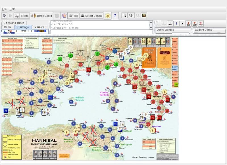The image size is (227, 165).
Task: Select the green Arverni tribe hex
Action: [x=70, y=55]
